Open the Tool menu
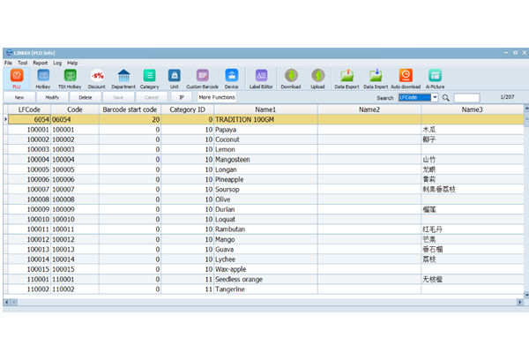This screenshot has width=529, height=353. tap(23, 64)
